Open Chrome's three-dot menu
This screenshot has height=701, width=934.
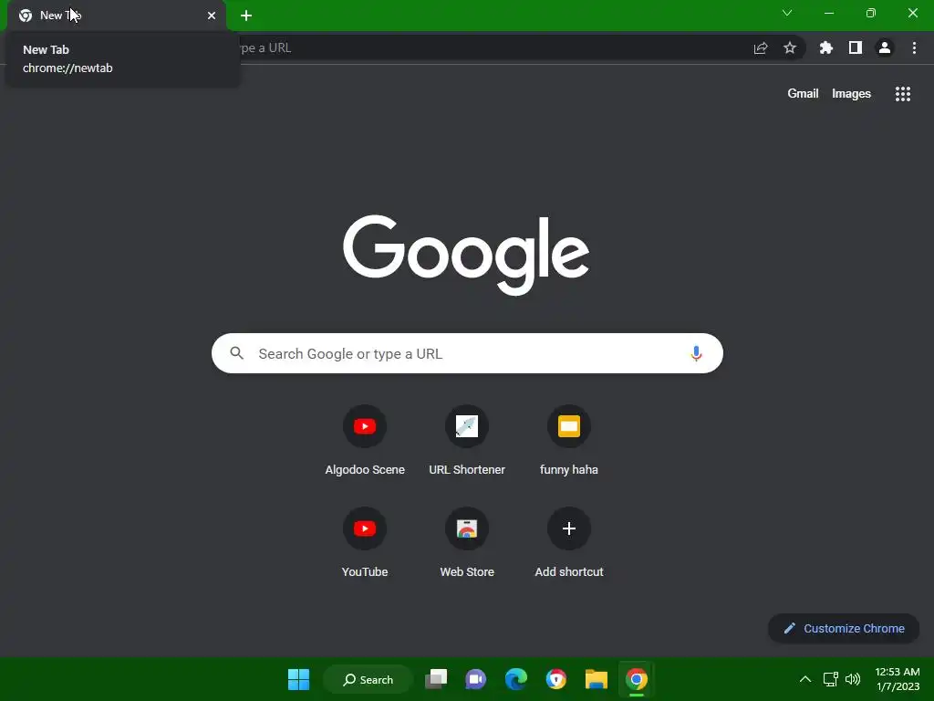pos(914,47)
